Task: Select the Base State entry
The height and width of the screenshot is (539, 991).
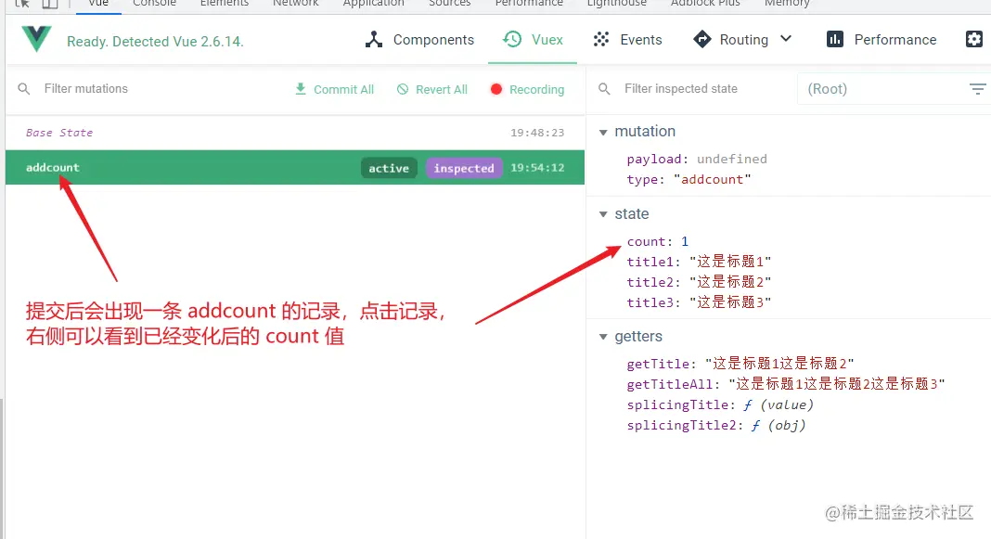Action: [295, 133]
